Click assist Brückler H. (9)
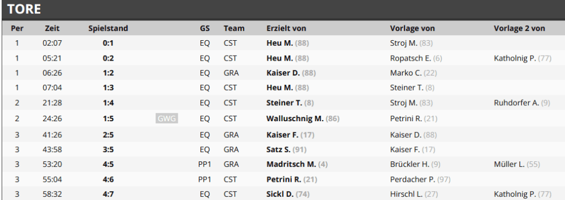 click(415, 164)
